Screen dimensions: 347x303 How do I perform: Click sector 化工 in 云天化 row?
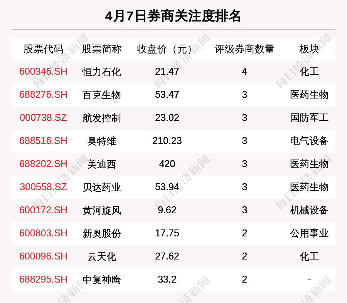(309, 256)
